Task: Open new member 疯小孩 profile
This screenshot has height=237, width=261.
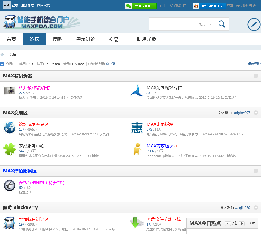Action: pyautogui.click(x=111, y=64)
